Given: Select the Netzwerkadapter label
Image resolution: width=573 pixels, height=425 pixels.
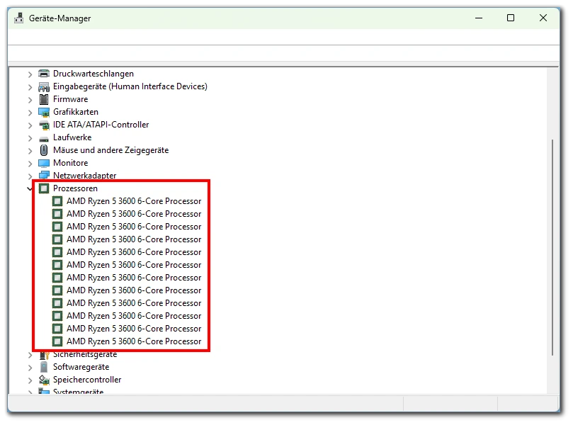Looking at the screenshot, I should pyautogui.click(x=85, y=176).
